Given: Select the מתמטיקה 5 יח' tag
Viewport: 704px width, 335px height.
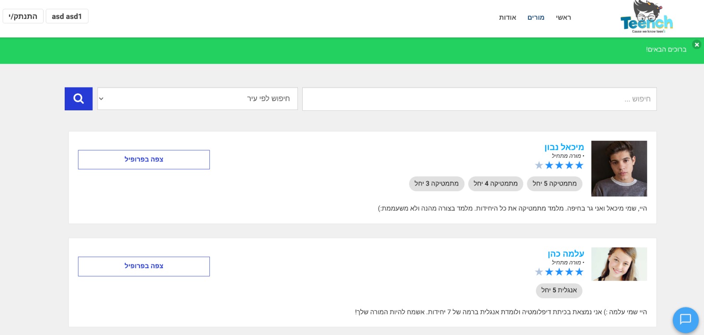Looking at the screenshot, I should (x=554, y=183).
